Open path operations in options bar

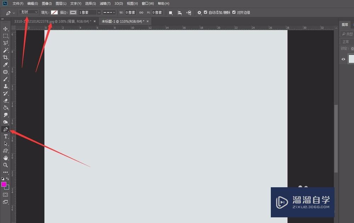coord(171,13)
